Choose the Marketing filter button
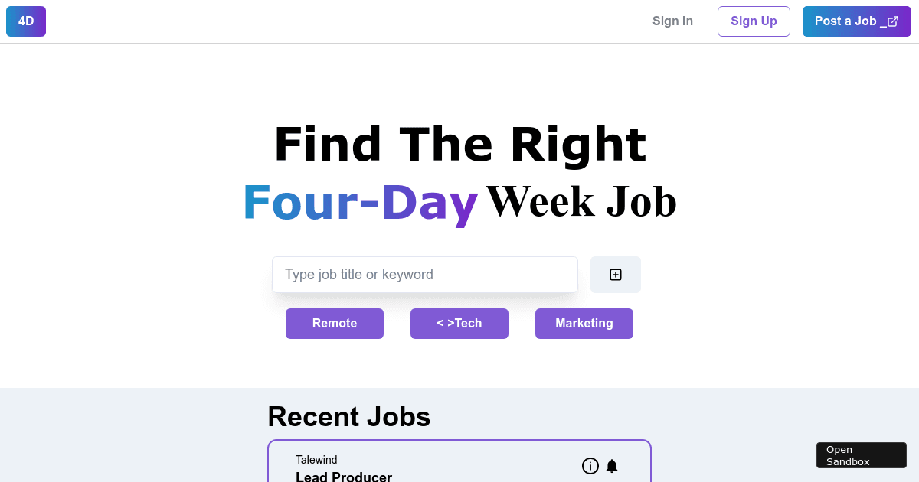This screenshot has width=919, height=482. pyautogui.click(x=584, y=324)
